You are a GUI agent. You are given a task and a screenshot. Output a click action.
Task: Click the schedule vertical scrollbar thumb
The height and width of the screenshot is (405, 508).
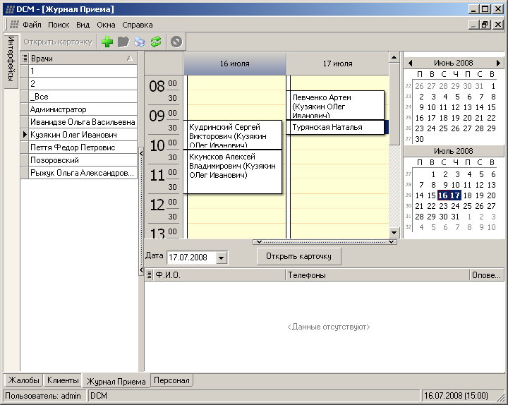click(x=394, y=104)
